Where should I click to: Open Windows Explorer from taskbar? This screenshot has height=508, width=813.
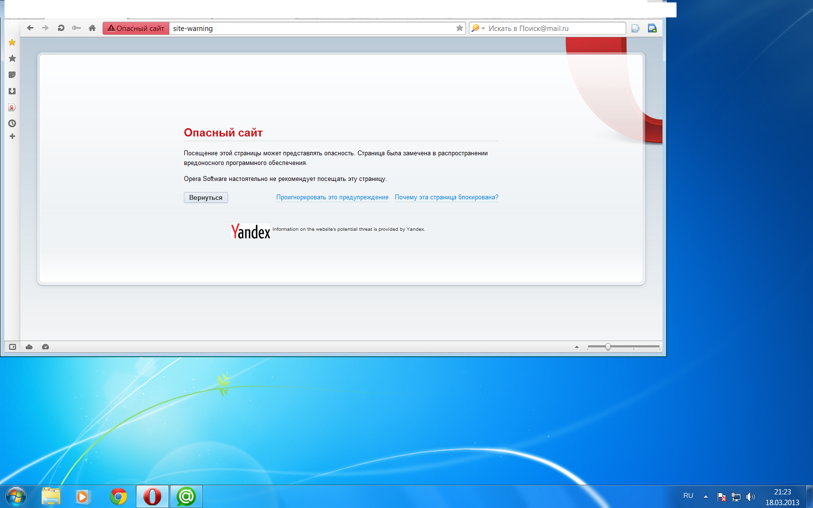click(x=51, y=496)
